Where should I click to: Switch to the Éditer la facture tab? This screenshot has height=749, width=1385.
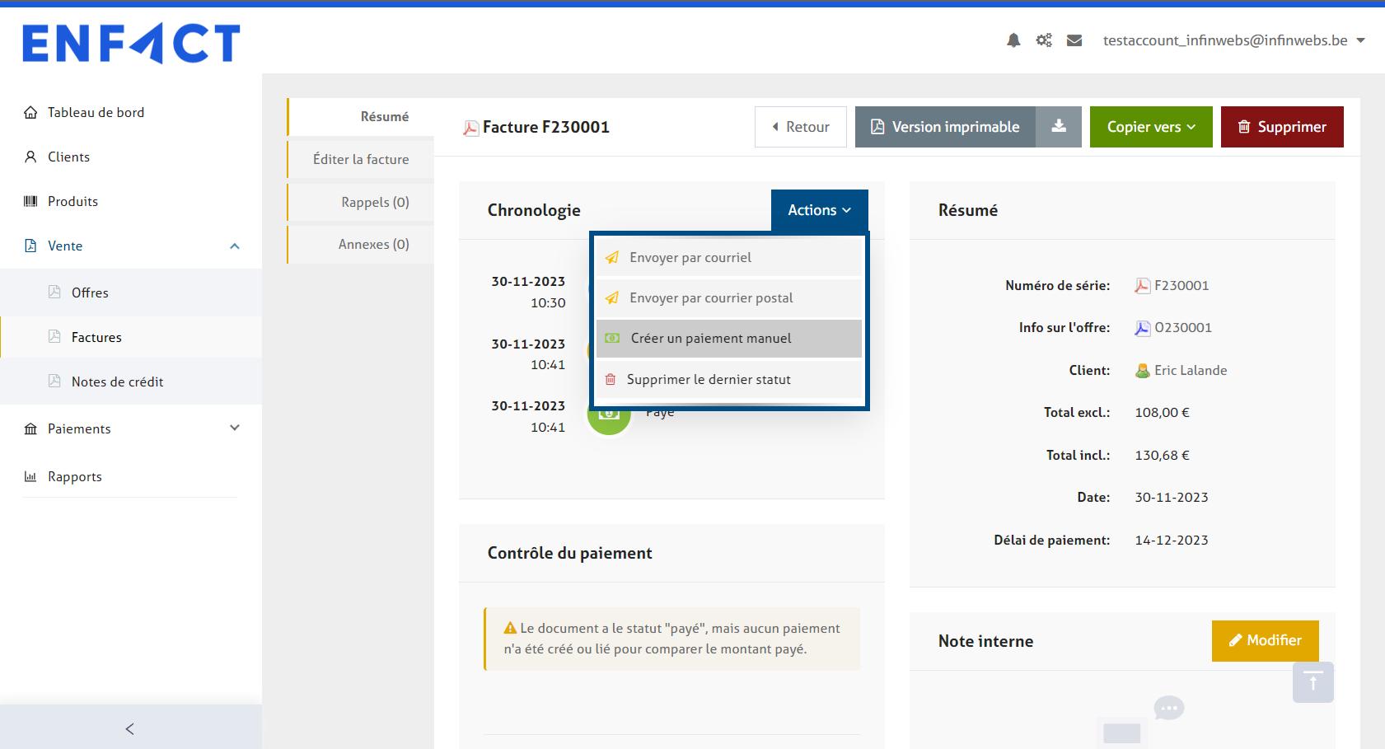coord(361,159)
